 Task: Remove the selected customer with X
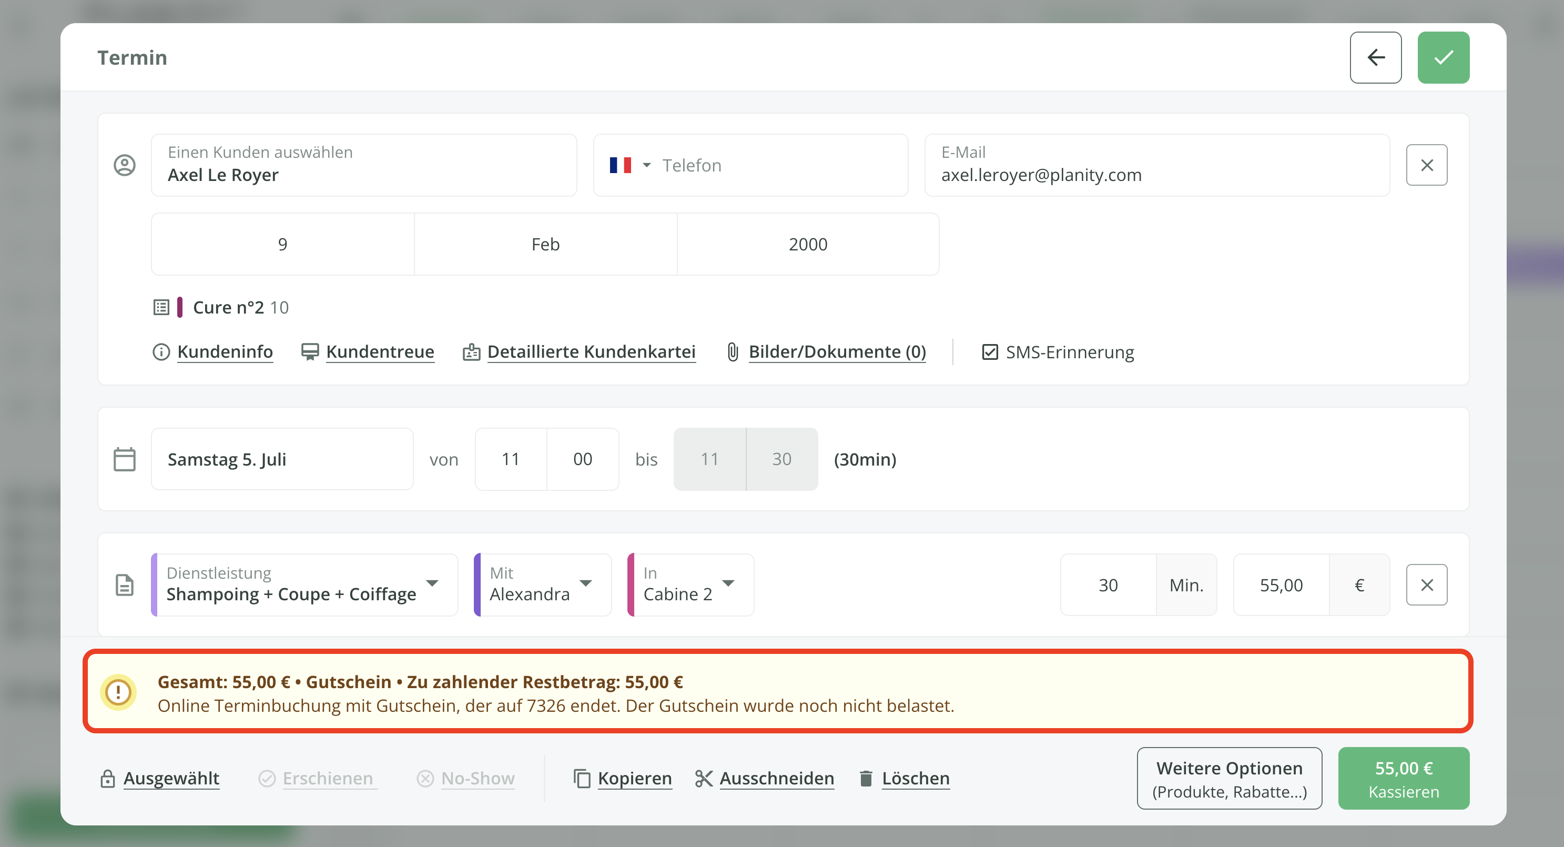coord(1426,165)
